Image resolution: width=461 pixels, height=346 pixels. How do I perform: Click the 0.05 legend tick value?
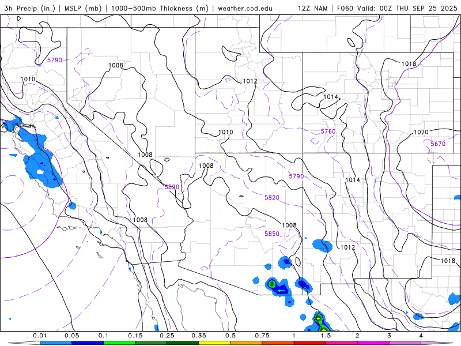point(71,336)
